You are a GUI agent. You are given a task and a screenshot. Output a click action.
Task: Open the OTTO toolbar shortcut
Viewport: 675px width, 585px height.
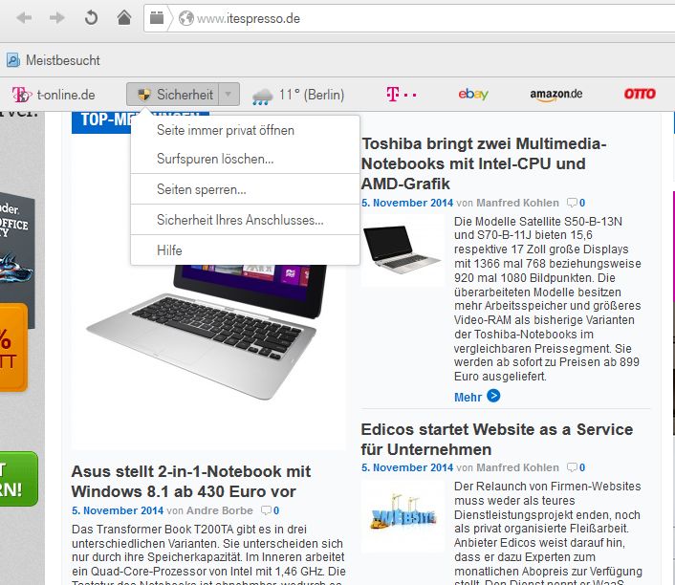tap(640, 94)
